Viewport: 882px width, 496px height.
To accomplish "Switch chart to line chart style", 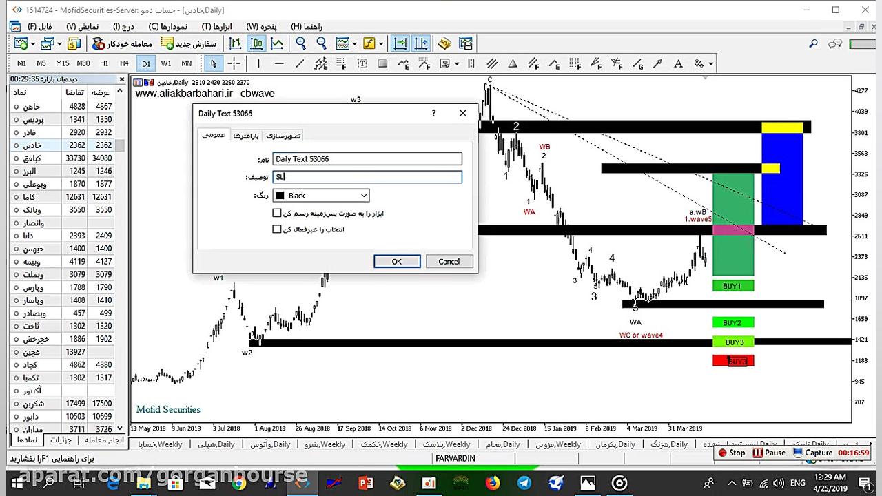I will pyautogui.click(x=277, y=43).
